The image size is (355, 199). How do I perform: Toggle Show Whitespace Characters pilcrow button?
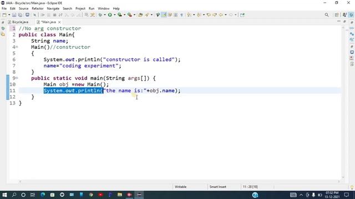click(181, 15)
